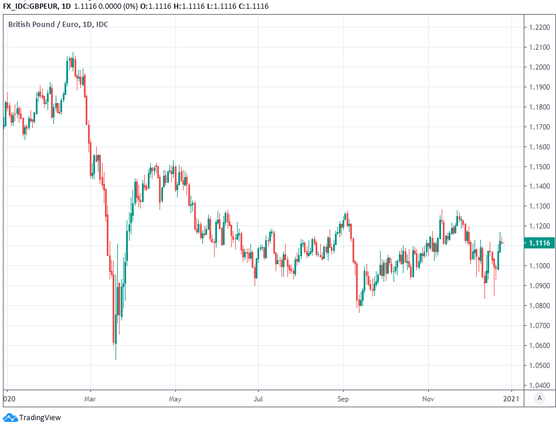
Task: Open the TradingView text link
Action: pos(40,418)
